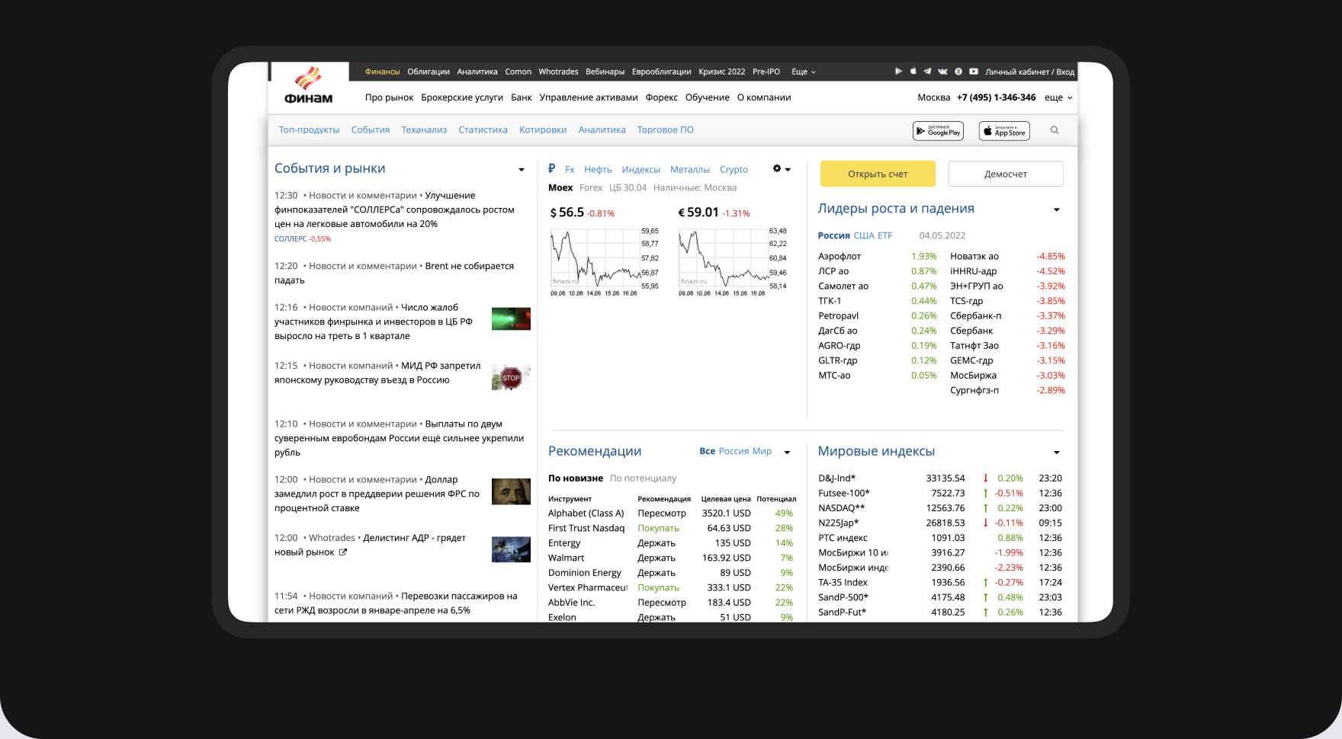The image size is (1342, 739).
Task: Open the quotes widget gear settings
Action: click(x=777, y=169)
